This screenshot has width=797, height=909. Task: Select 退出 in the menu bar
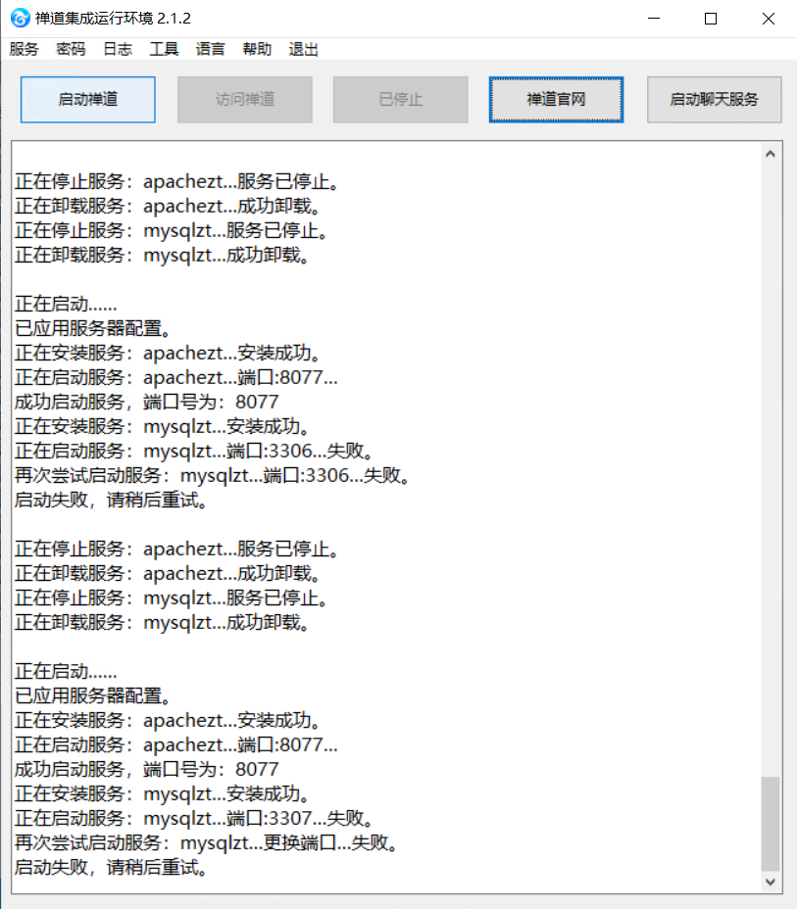click(x=303, y=49)
